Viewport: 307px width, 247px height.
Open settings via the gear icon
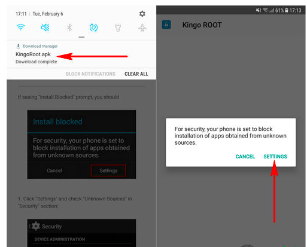[142, 14]
